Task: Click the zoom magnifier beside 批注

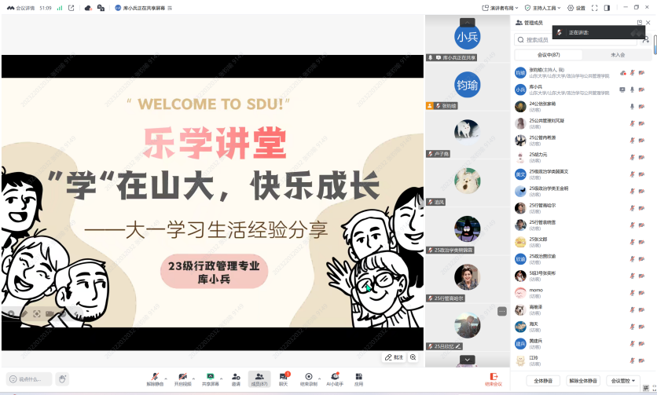Action: point(413,357)
